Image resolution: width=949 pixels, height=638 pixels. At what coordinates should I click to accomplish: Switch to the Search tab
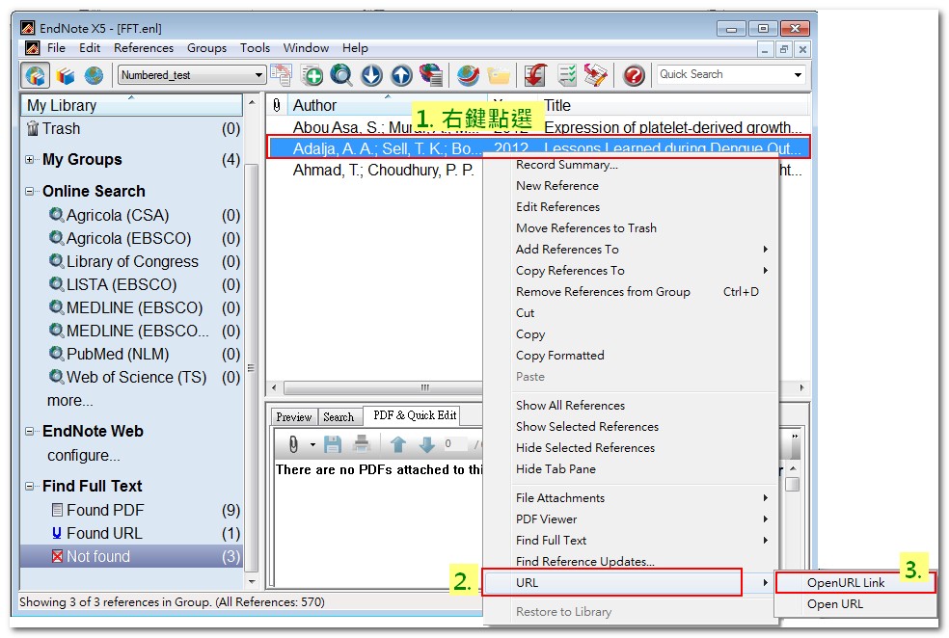click(x=339, y=416)
